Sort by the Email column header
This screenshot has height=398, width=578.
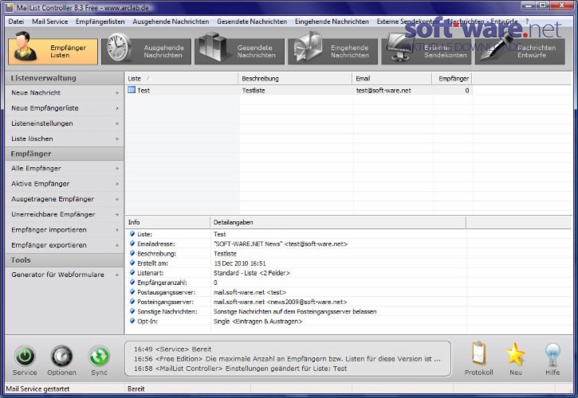tap(391, 79)
